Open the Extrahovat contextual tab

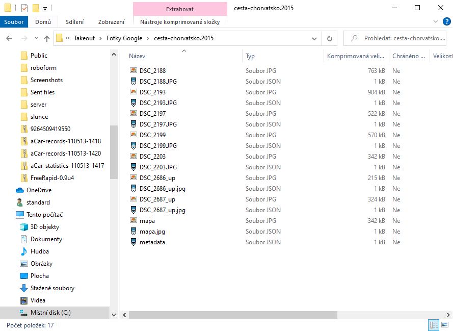click(179, 9)
